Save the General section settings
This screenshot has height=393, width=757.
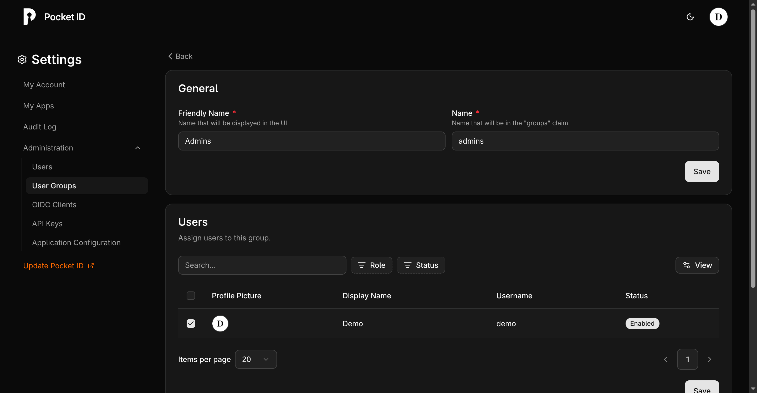point(702,172)
